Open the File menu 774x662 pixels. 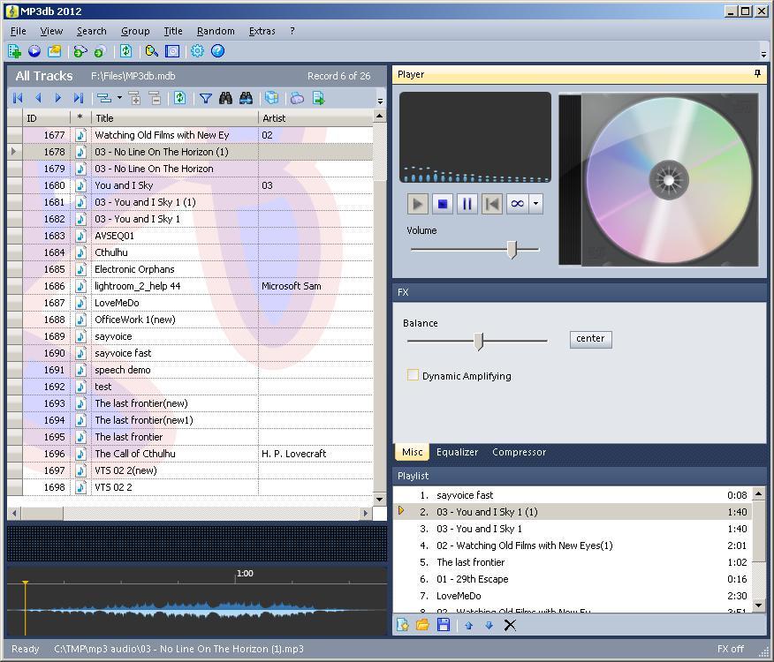coord(19,31)
